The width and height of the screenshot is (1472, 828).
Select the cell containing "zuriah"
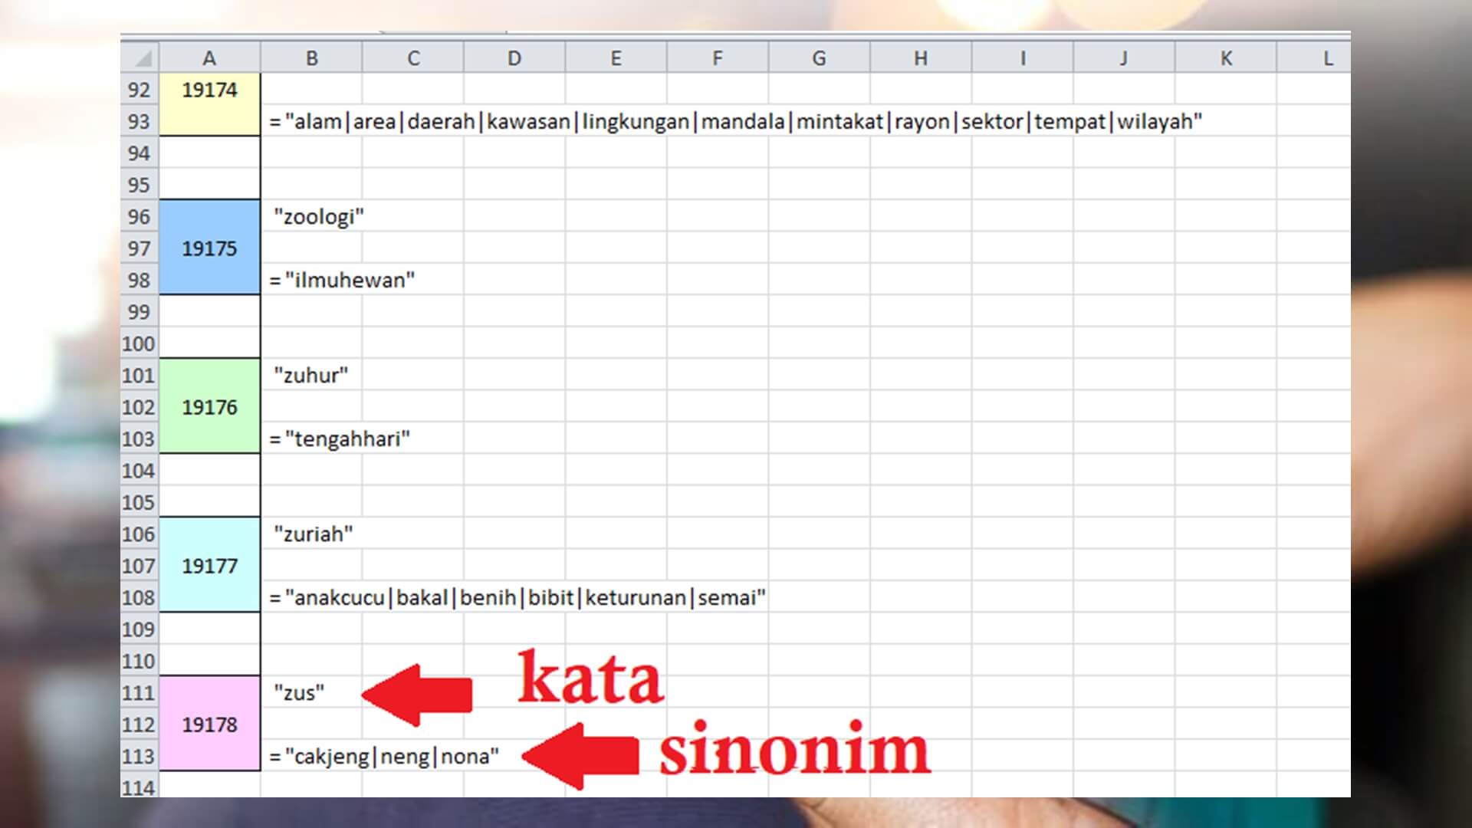311,533
